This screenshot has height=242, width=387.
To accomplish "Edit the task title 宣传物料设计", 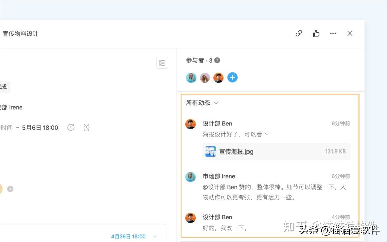I will coord(20,34).
